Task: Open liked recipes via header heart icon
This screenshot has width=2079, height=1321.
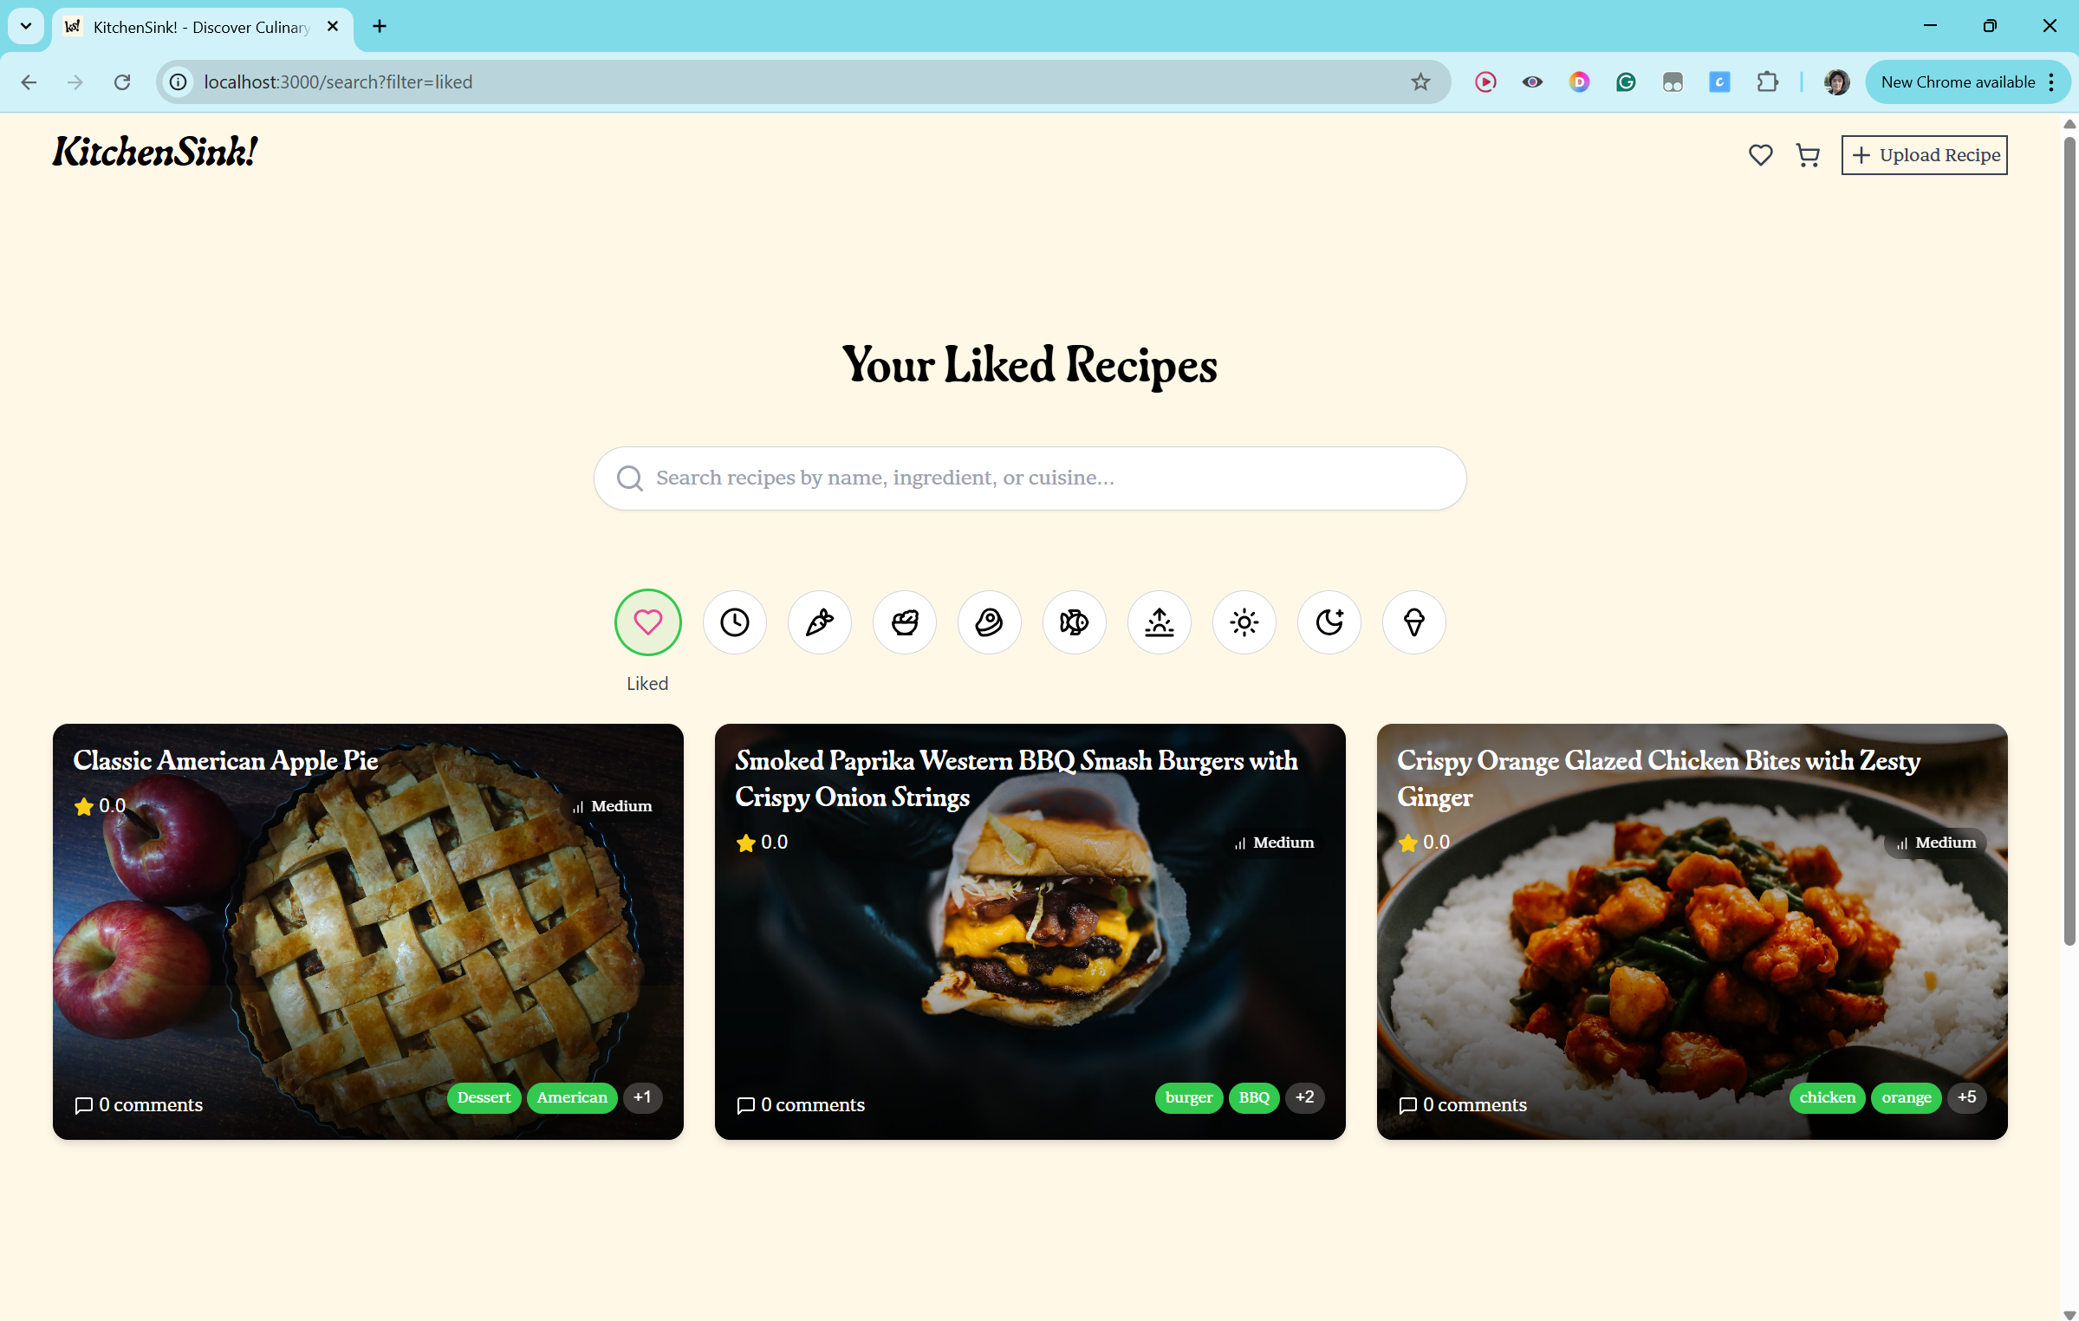Action: click(1760, 155)
